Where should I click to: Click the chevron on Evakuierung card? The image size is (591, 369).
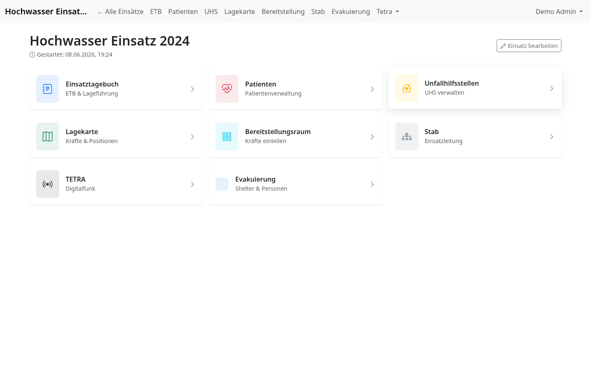pyautogui.click(x=372, y=184)
